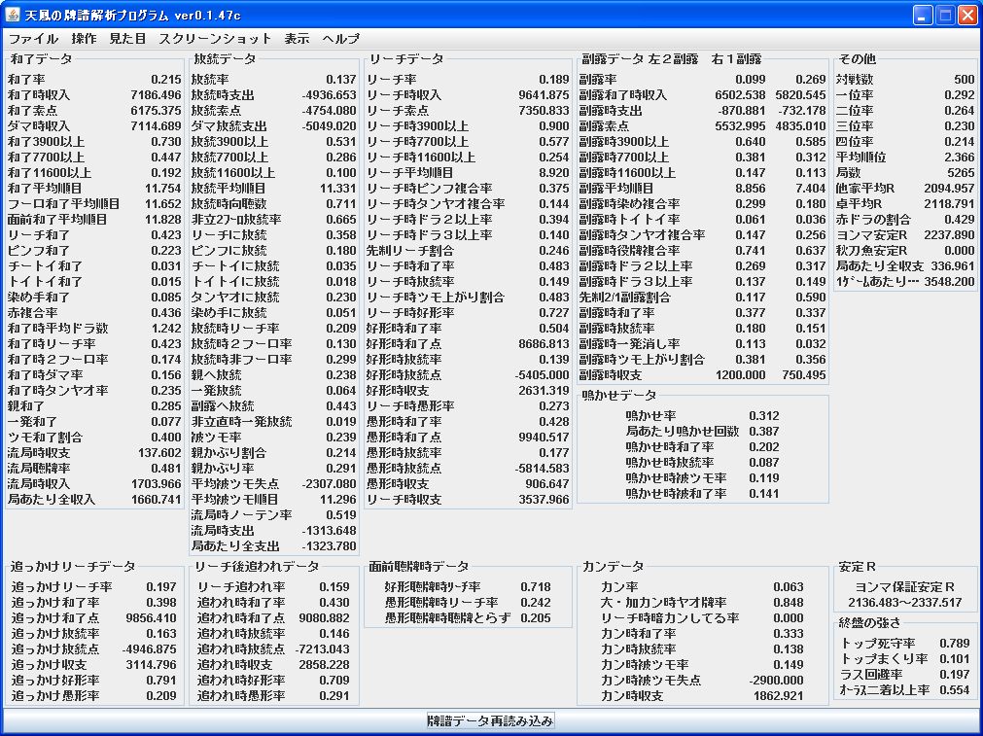This screenshot has height=736, width=983.
Task: Click the 副露時トイトイ率 label
Action: [629, 220]
